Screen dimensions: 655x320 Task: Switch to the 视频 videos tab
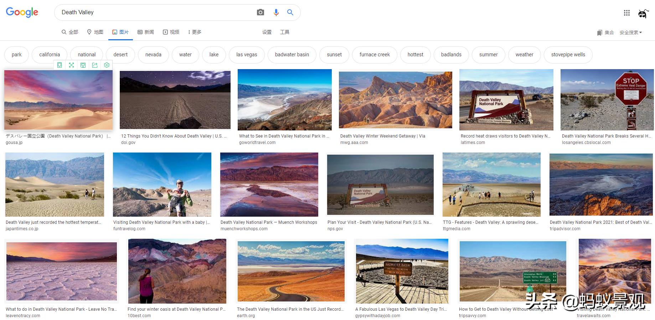(x=171, y=32)
